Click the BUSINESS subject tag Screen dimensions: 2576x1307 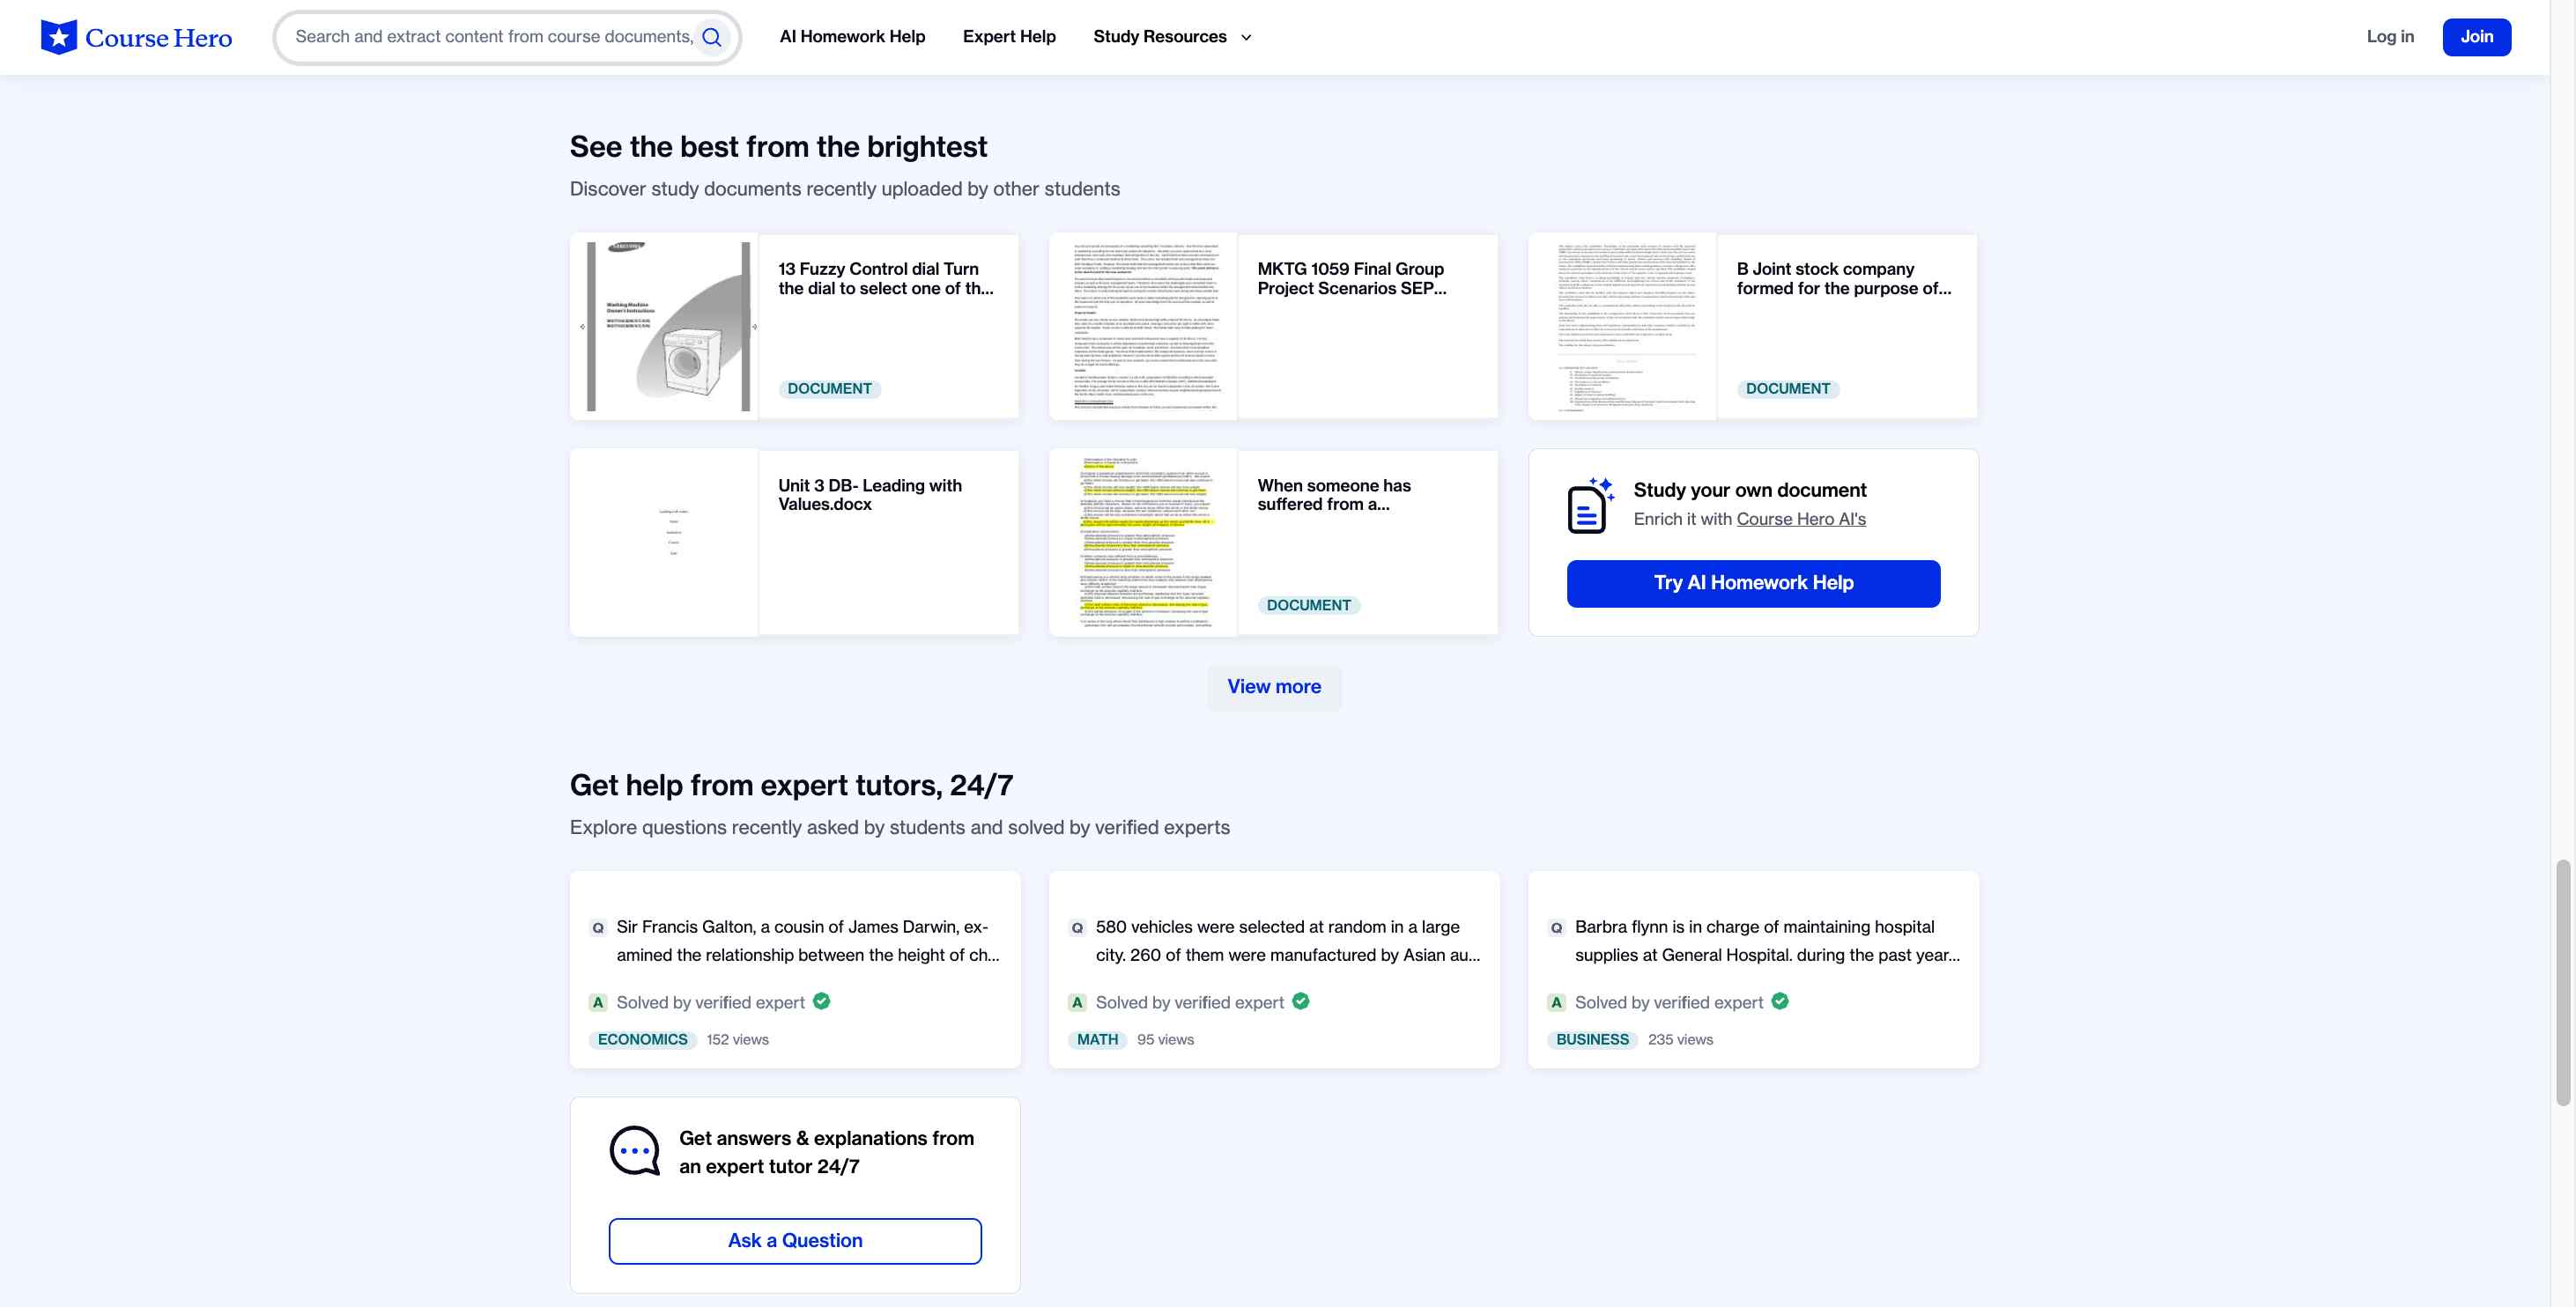pyautogui.click(x=1592, y=1040)
